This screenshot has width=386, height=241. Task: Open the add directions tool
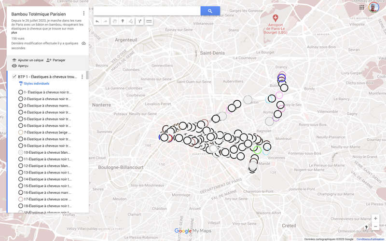pyautogui.click(x=140, y=21)
